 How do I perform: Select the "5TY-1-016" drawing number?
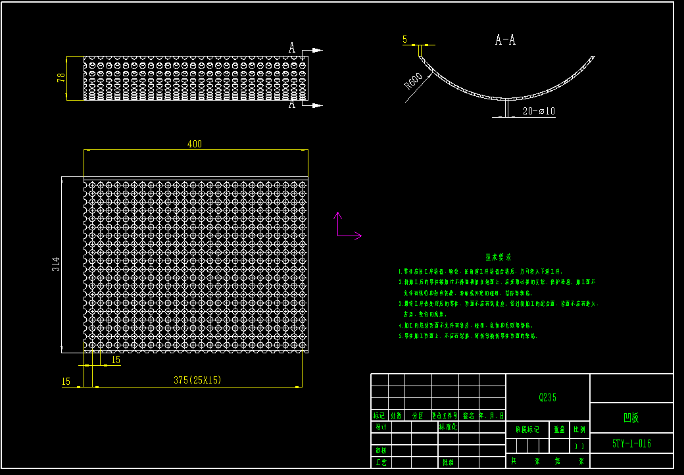(631, 443)
